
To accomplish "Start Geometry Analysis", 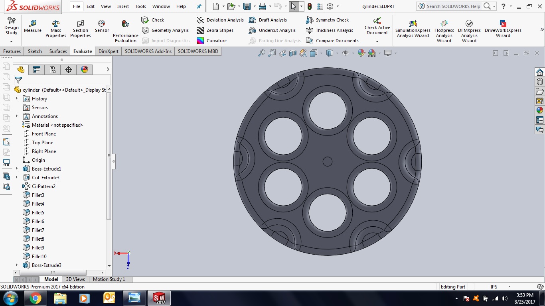I will 165,30.
